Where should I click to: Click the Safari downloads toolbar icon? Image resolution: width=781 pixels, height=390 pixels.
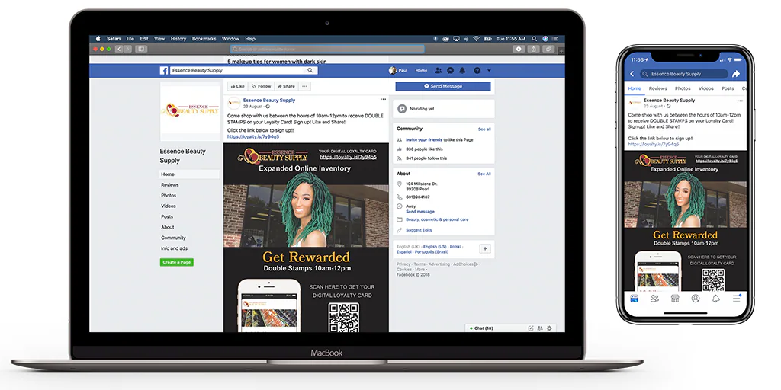519,49
